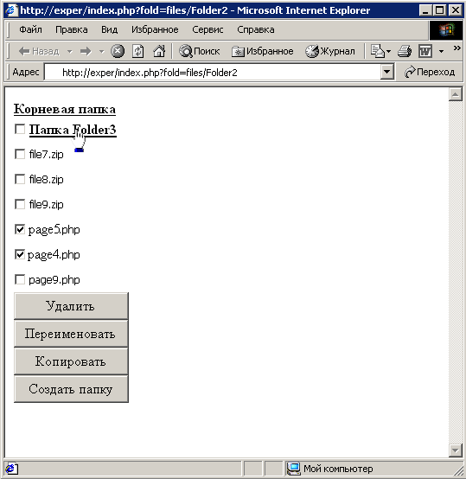The width and height of the screenshot is (466, 479).
Task: Open the Избранное favorites toolbar button
Action: (262, 51)
